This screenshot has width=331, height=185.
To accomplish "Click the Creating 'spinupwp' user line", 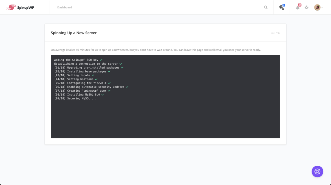I will coord(82,91).
